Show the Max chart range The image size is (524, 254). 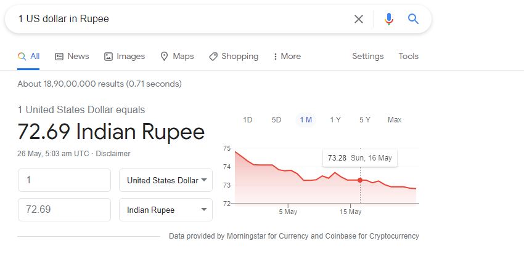[x=395, y=120]
